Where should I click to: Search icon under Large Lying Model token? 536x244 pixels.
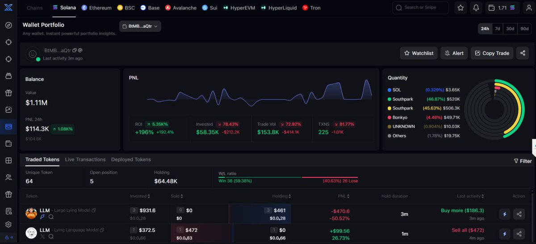tap(51, 217)
